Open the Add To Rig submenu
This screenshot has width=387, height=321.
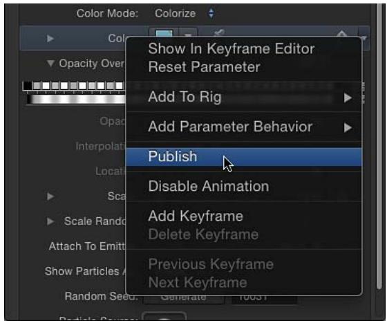click(x=244, y=97)
